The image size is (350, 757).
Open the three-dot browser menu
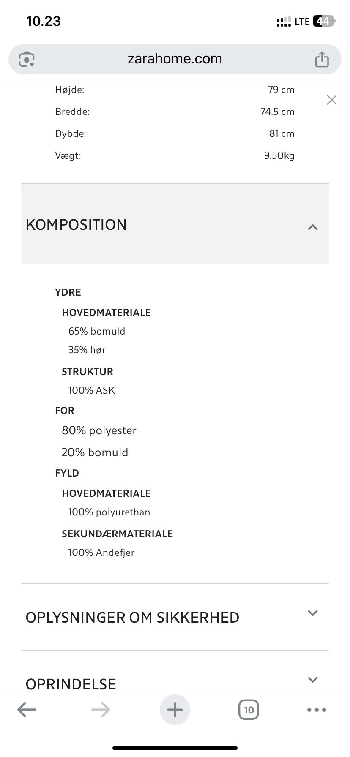click(317, 710)
